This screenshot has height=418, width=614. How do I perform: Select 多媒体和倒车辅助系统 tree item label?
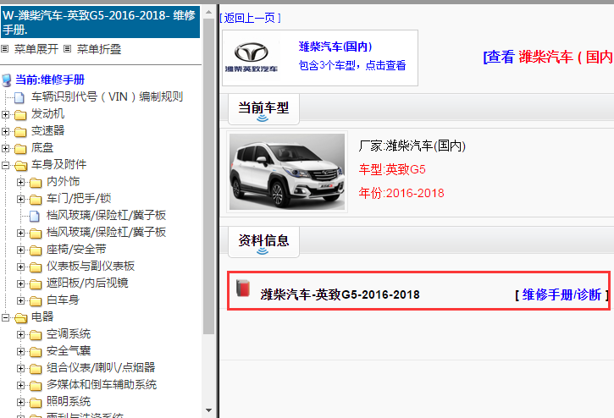[x=102, y=385]
